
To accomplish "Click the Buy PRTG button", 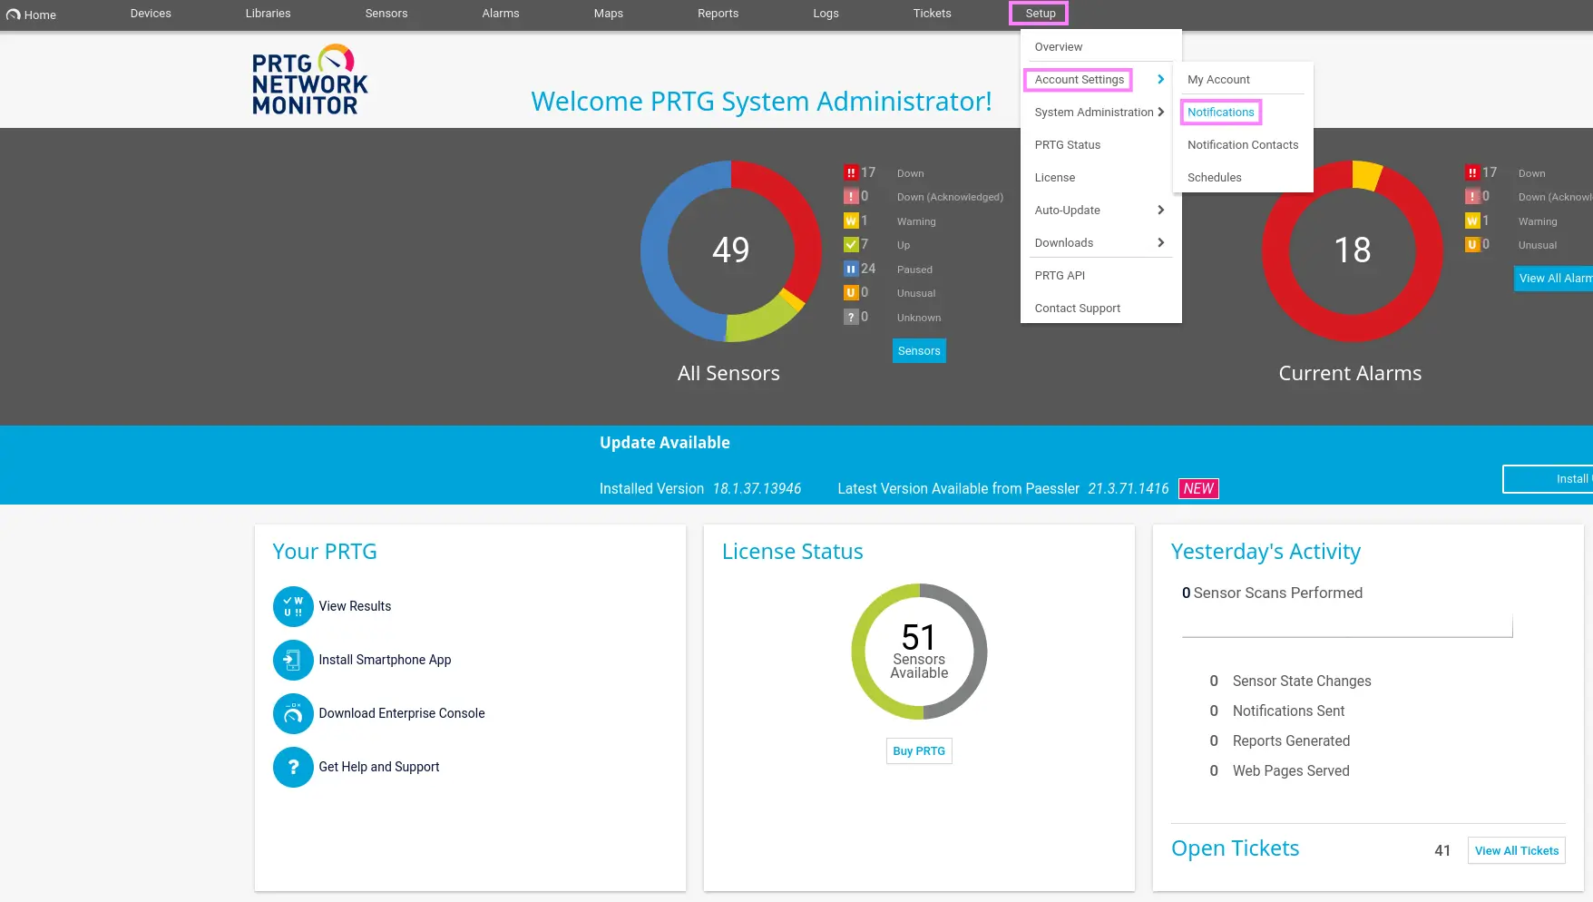I will [x=918, y=751].
